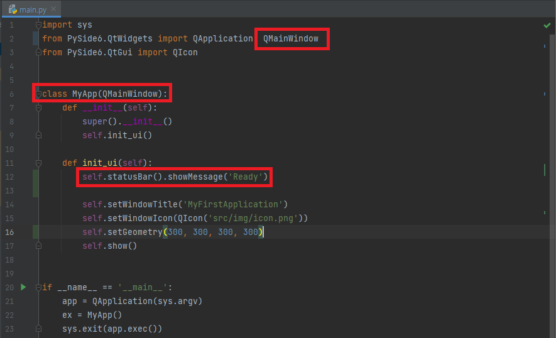Click the 'src/img/icon.png' path string

coord(253,219)
